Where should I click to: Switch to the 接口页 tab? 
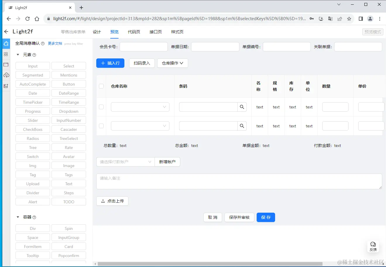pyautogui.click(x=156, y=32)
